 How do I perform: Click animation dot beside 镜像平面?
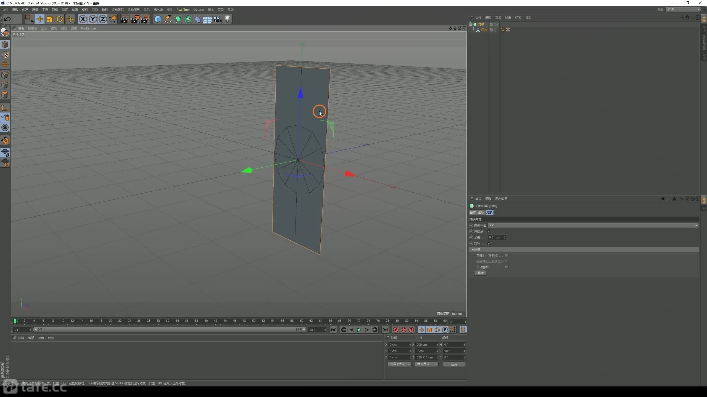coord(471,226)
